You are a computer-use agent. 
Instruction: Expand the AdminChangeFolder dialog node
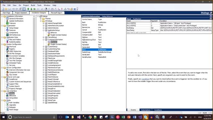(x=44, y=23)
